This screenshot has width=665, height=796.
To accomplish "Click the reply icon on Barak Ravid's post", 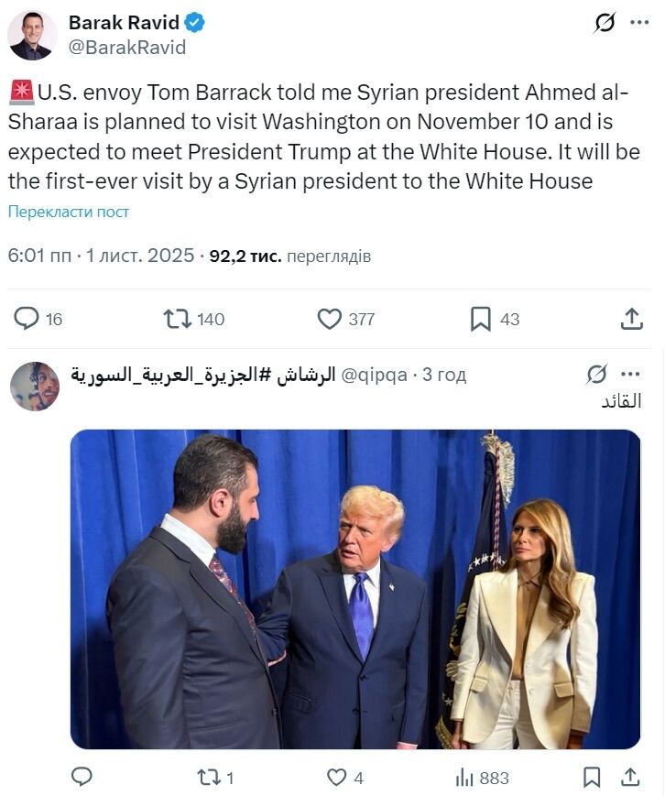I will 27,319.
